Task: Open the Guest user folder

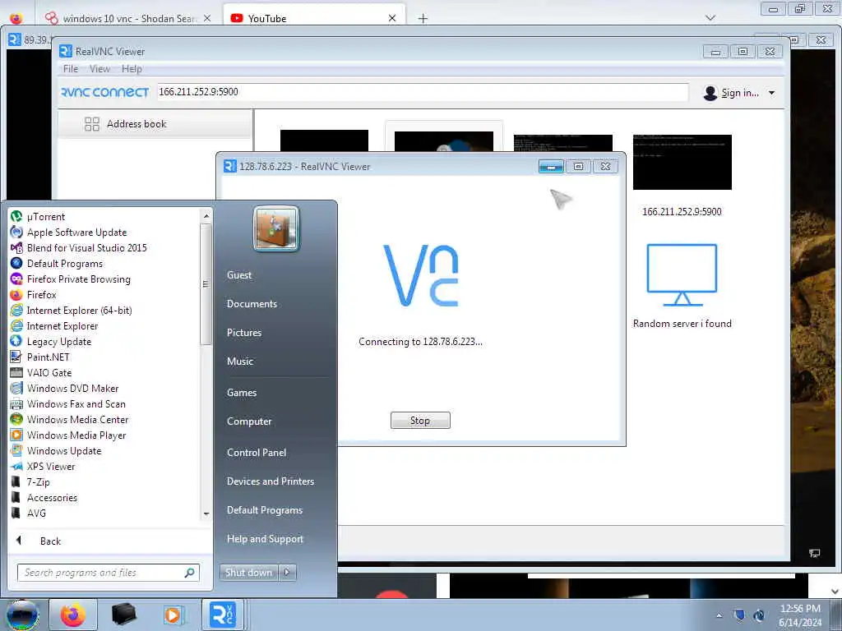Action: [239, 274]
